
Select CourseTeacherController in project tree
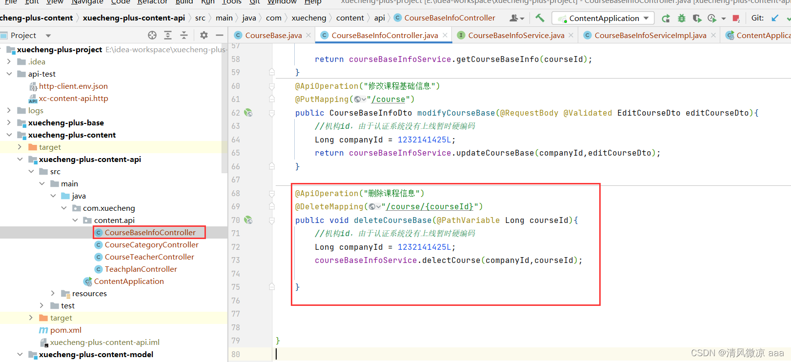[149, 257]
